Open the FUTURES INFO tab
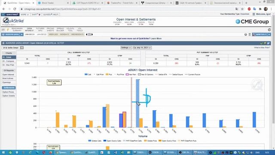The height and width of the screenshot is (155, 275). 40,30
